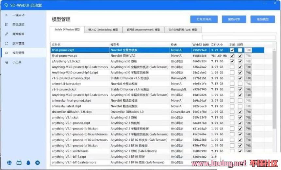Click 下载 button for anything-V2.1-pruned-fp16.ckpt
This screenshot has height=170, width=281.
pyautogui.click(x=248, y=129)
